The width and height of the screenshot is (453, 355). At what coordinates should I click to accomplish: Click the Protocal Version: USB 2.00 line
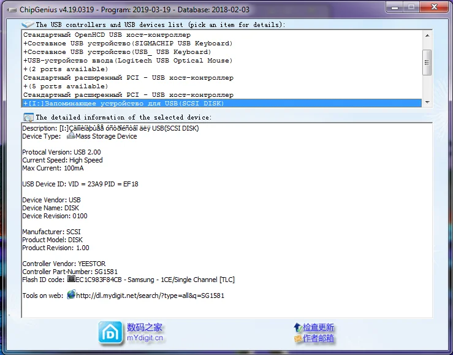(61, 152)
